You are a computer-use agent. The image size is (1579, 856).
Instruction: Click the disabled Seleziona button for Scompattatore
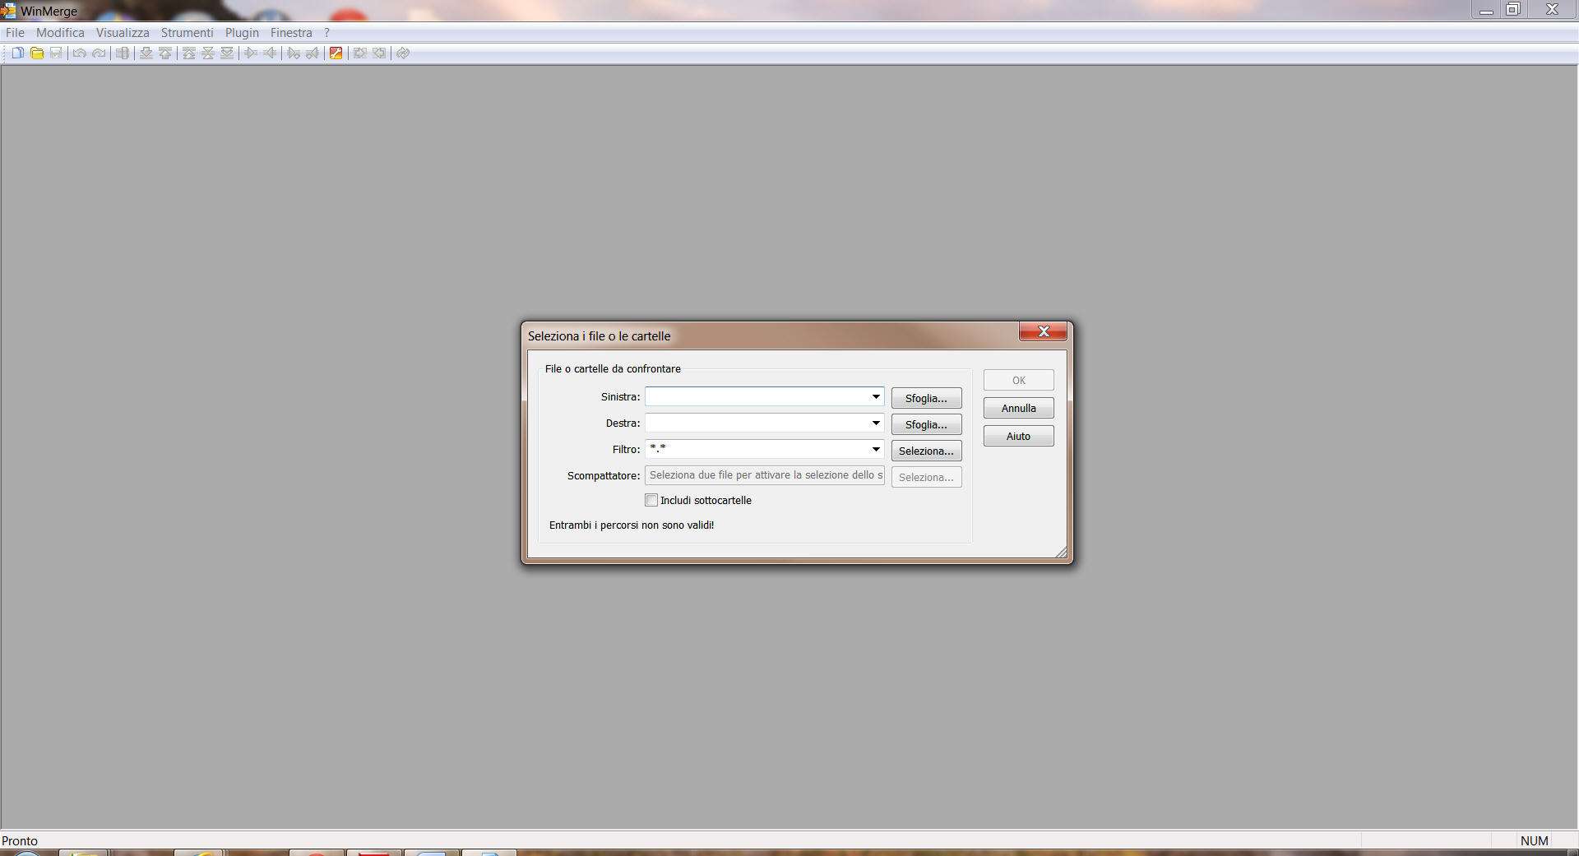click(926, 477)
